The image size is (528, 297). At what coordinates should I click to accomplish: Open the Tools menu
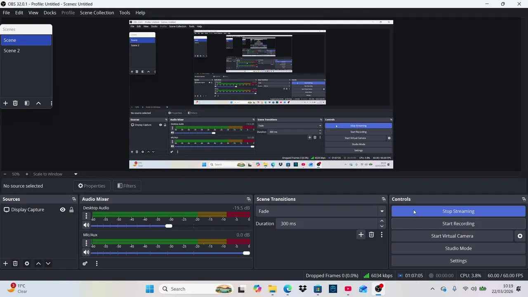pyautogui.click(x=125, y=13)
